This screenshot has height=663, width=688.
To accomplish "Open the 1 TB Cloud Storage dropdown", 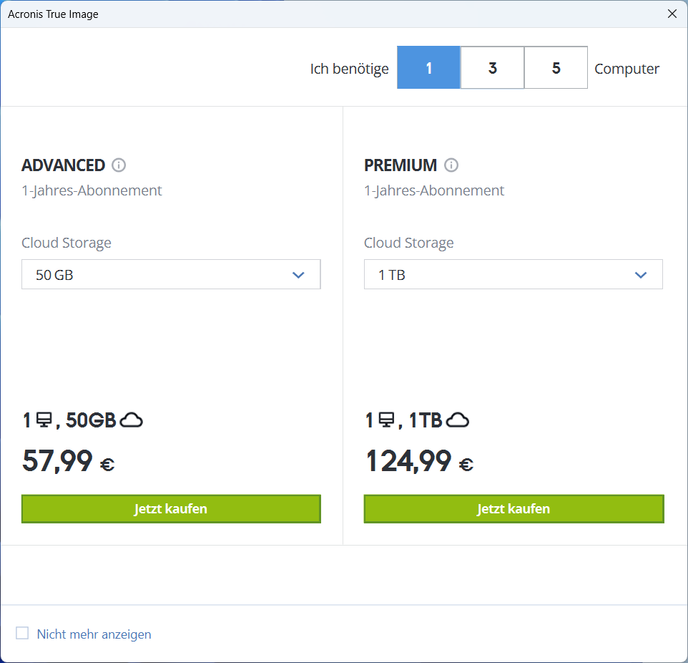I will point(513,275).
